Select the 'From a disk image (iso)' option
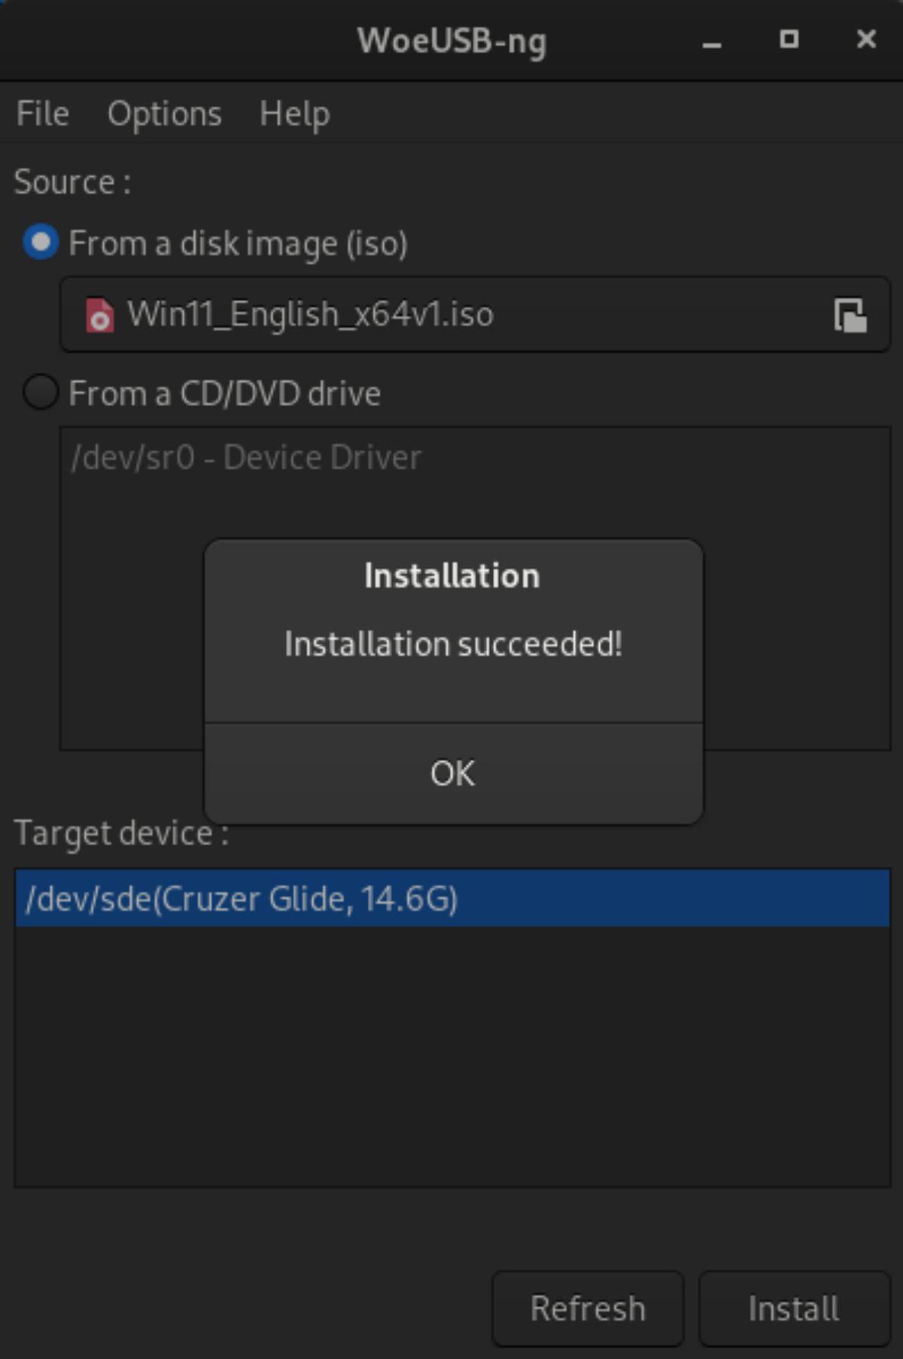This screenshot has height=1359, width=903. pos(41,242)
